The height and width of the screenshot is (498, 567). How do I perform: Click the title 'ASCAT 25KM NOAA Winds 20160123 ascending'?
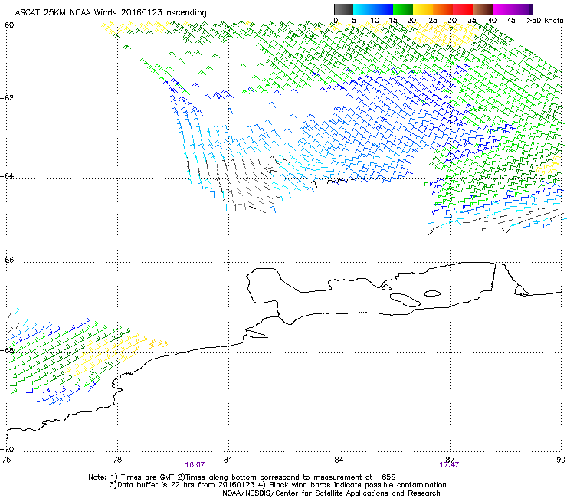pyautogui.click(x=110, y=13)
